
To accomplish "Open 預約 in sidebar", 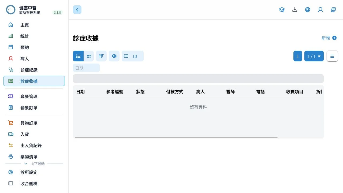I will point(34,47).
